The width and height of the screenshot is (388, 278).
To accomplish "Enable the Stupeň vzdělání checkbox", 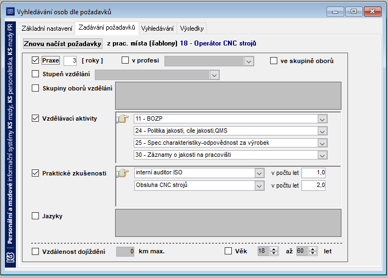I will (36, 74).
